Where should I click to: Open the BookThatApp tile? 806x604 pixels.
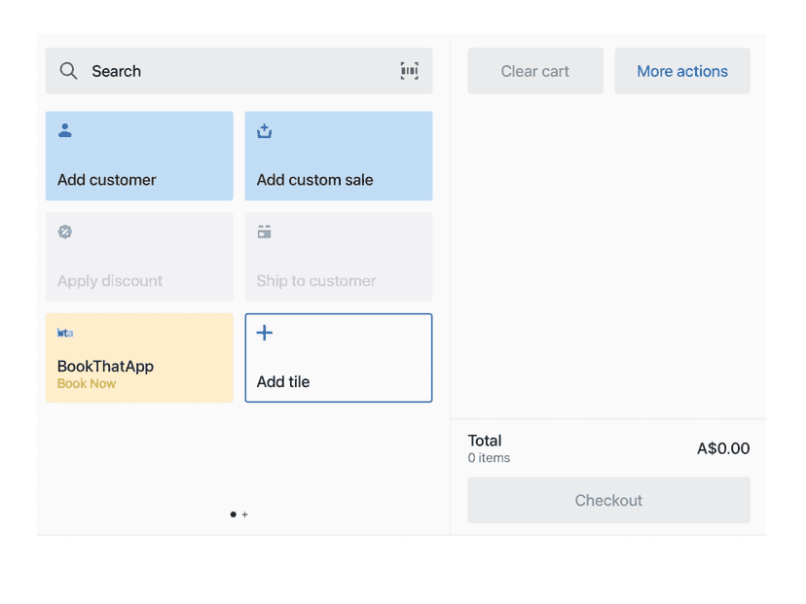(139, 358)
